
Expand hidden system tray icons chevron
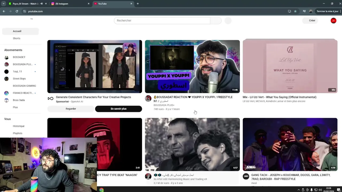299,190
